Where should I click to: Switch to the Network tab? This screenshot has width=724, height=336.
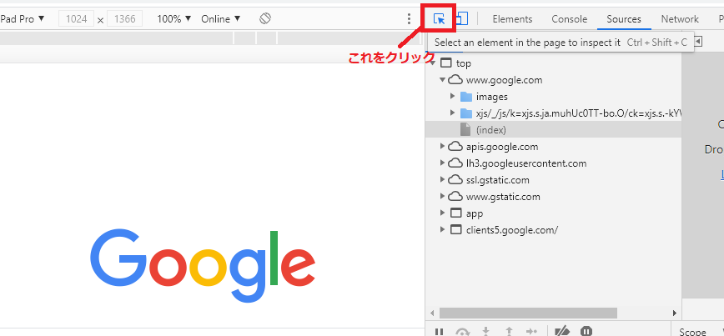[x=680, y=19]
